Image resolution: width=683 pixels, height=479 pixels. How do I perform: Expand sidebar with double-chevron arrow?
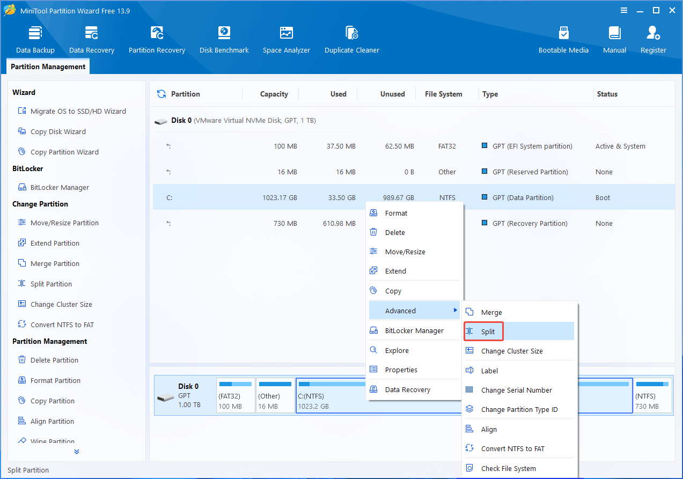(x=77, y=452)
